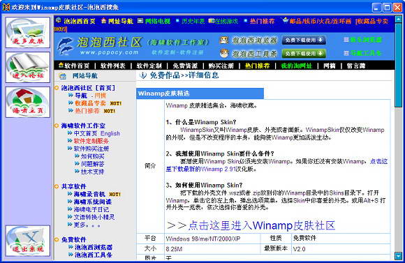Open the 问题解答 link
The image size is (405, 263).
coord(92,164)
